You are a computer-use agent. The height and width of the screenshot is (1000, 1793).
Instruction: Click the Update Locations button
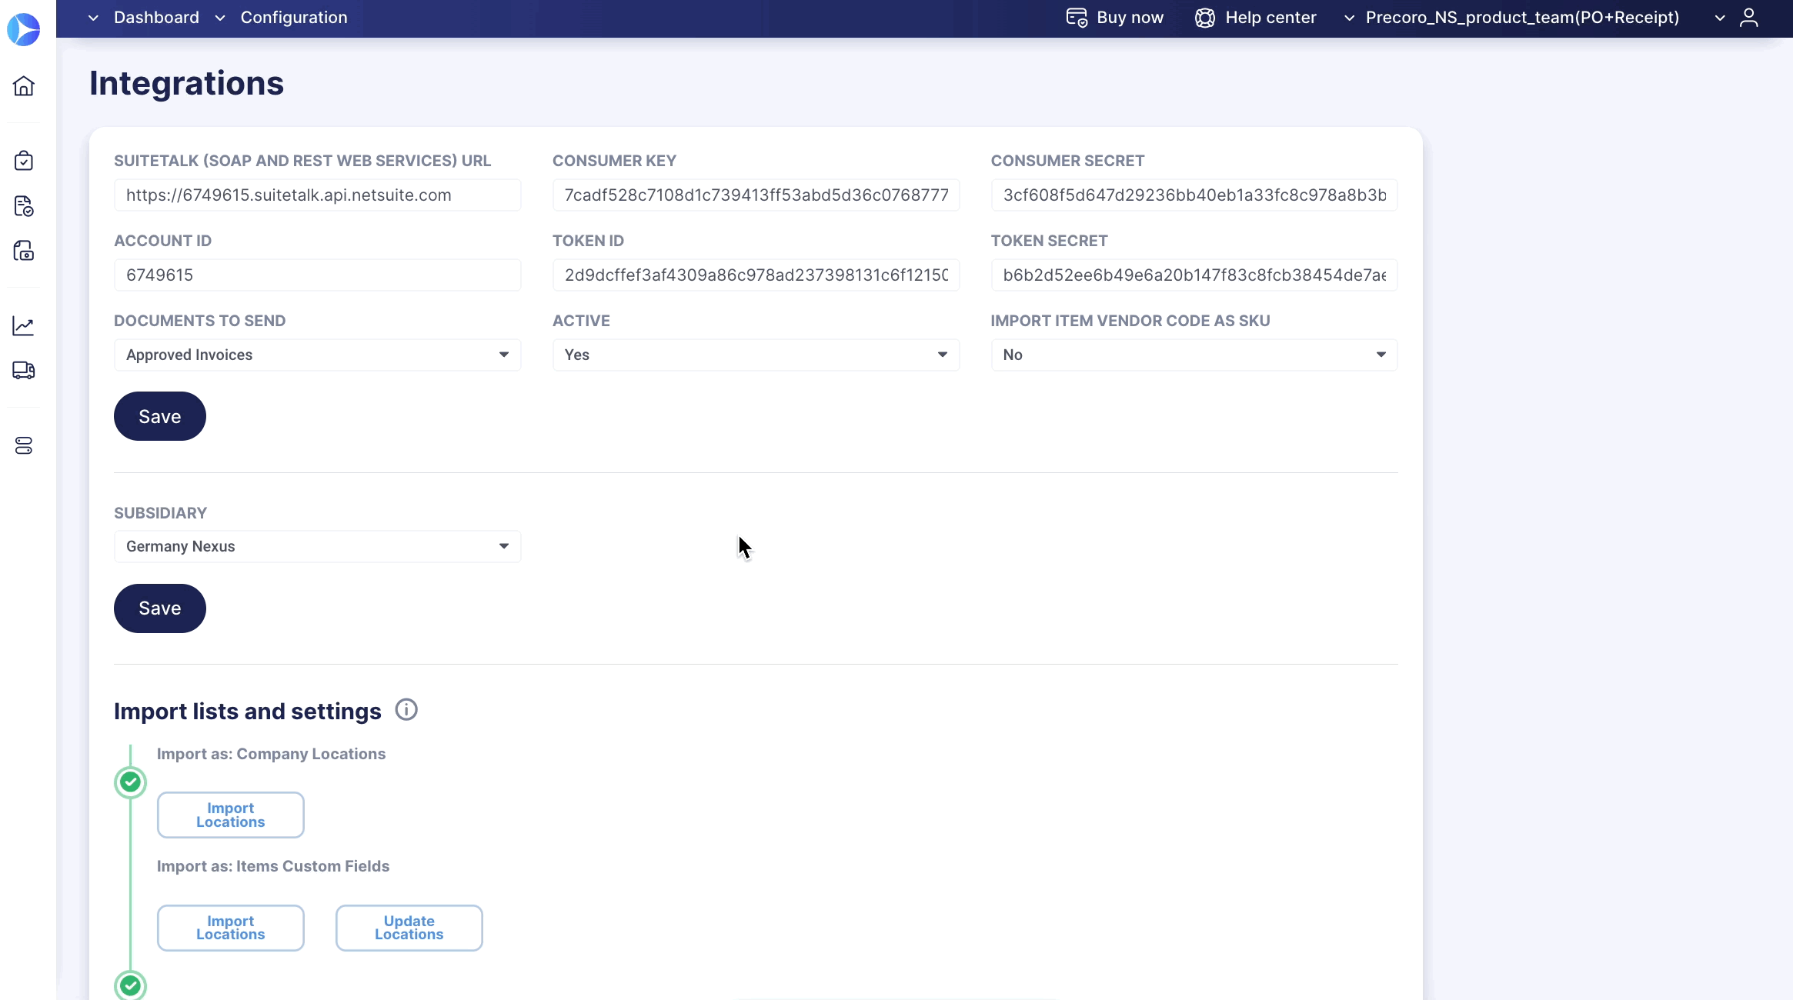[409, 928]
